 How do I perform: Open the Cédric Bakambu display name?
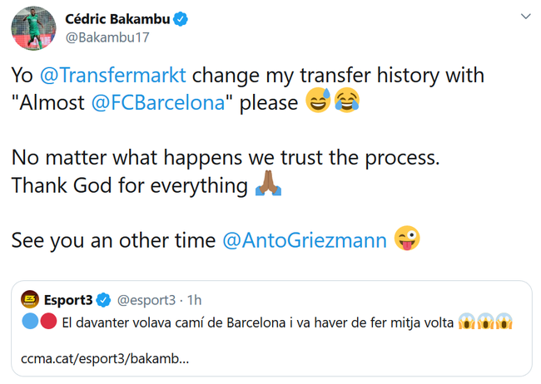point(117,19)
